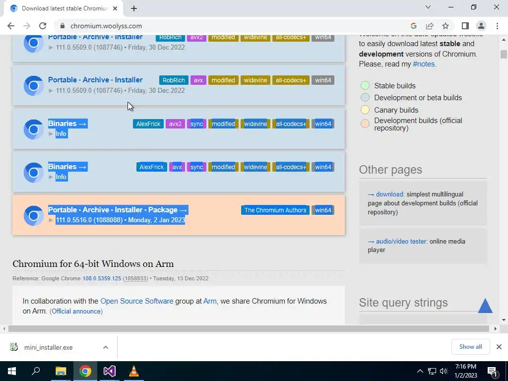This screenshot has height=381, width=508.
Task: Share this page via the share icon
Action: [x=430, y=26]
